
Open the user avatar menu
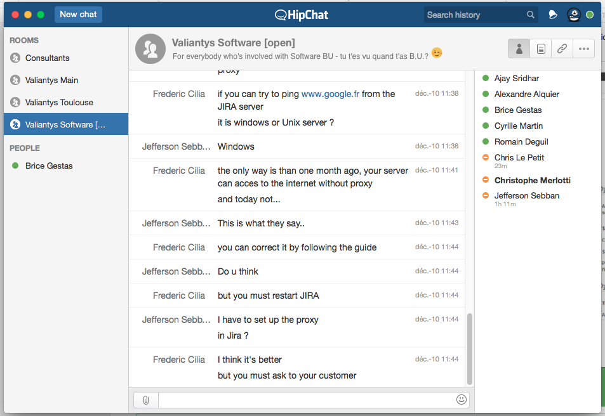[x=574, y=15]
